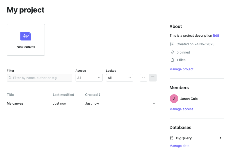Click the file icon beside 1 files
This screenshot has width=230, height=157.
[x=172, y=60]
